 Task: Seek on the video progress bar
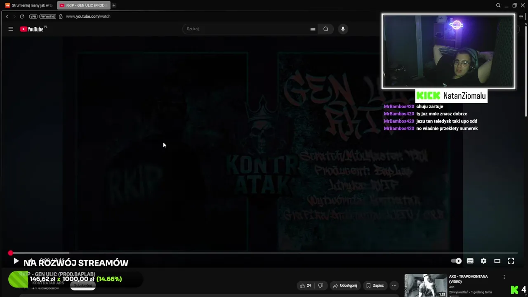(x=264, y=253)
